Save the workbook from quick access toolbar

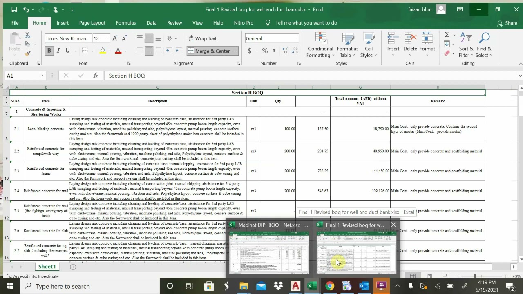point(14,9)
